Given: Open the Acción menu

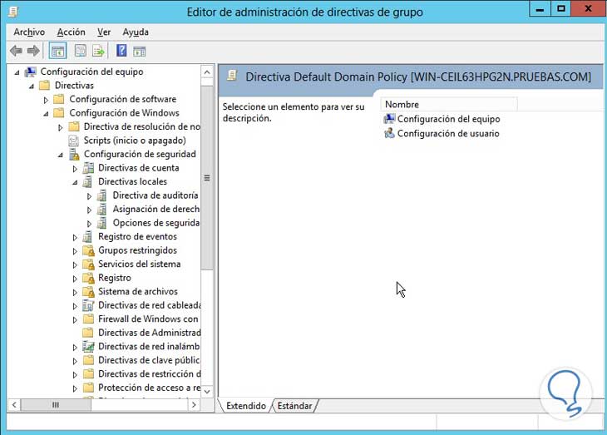Looking at the screenshot, I should point(72,32).
